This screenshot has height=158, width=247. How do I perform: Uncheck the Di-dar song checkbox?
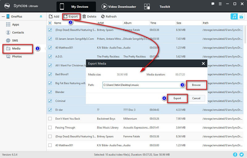(x=50, y=110)
